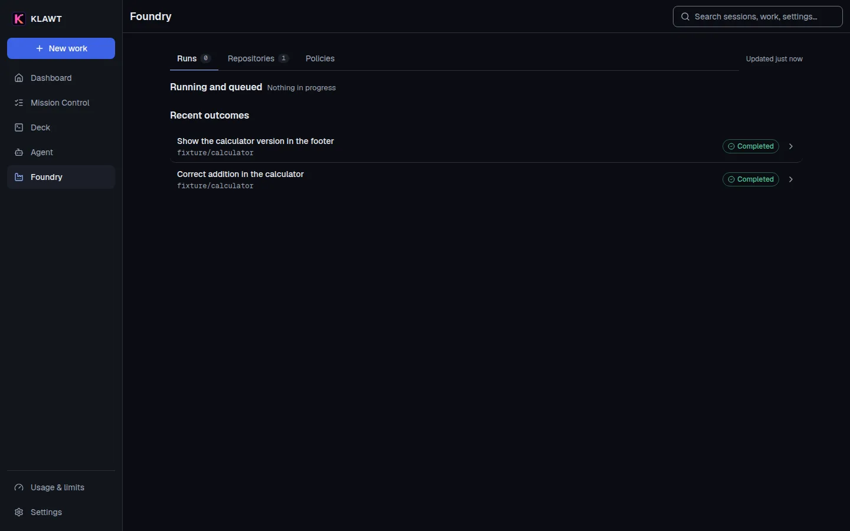Open "Correct addition in the calculator" run
Screen dimensions: 850x531
pyautogui.click(x=486, y=179)
